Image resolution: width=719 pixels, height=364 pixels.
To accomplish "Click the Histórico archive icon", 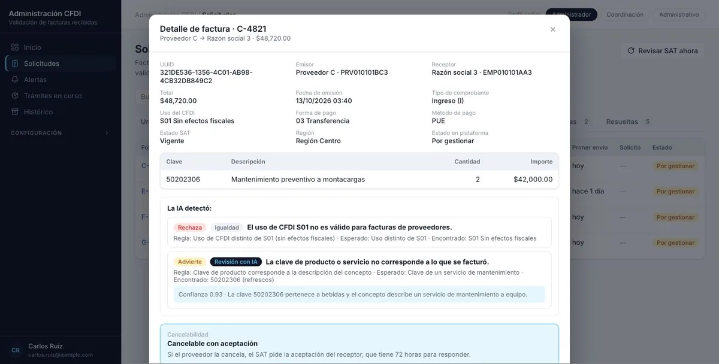I will (15, 112).
